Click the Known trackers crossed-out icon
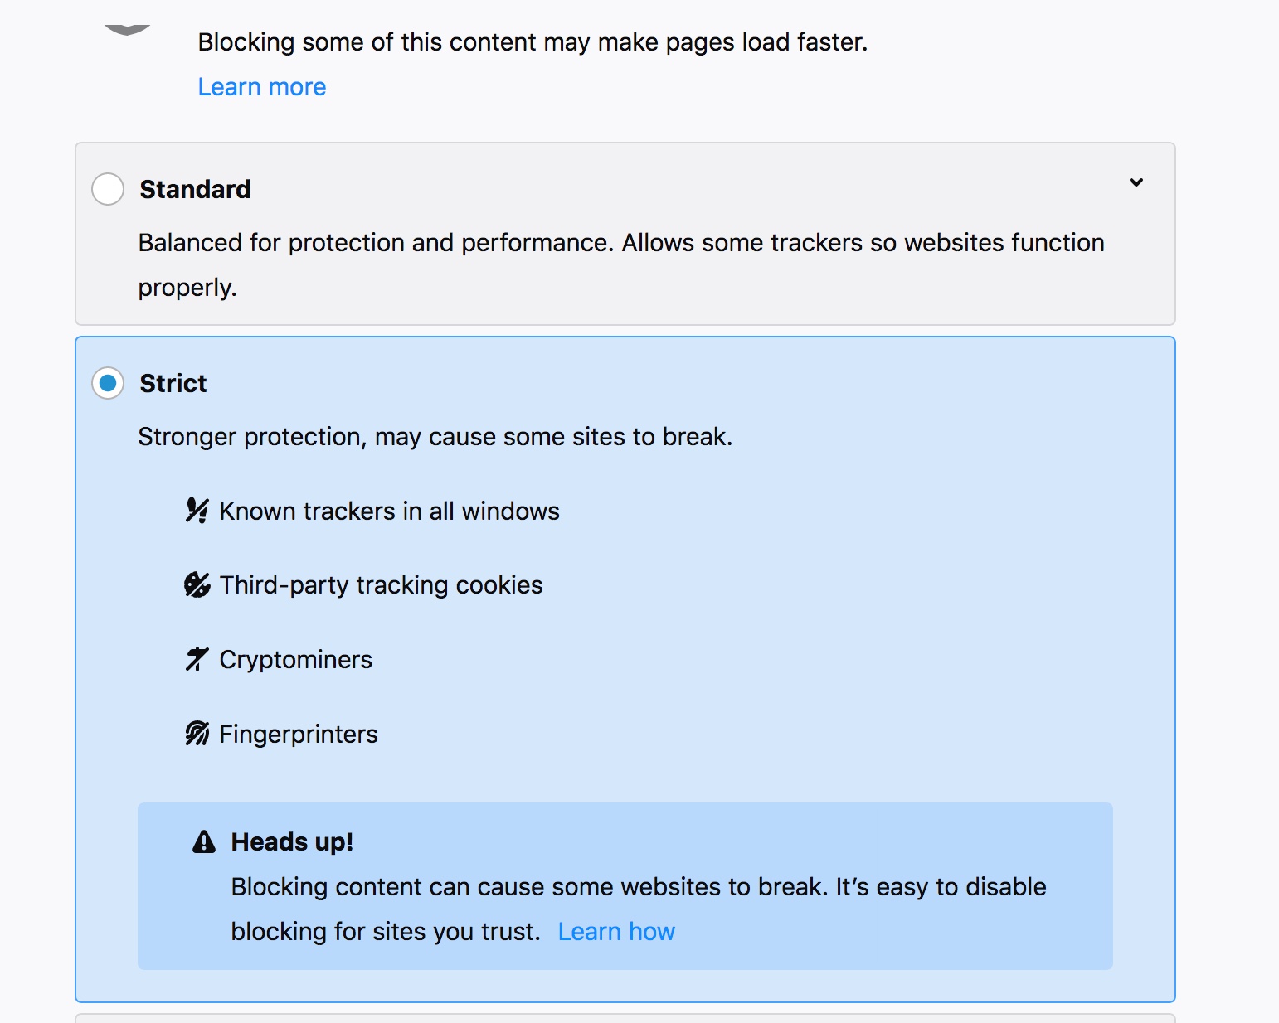 (x=197, y=511)
